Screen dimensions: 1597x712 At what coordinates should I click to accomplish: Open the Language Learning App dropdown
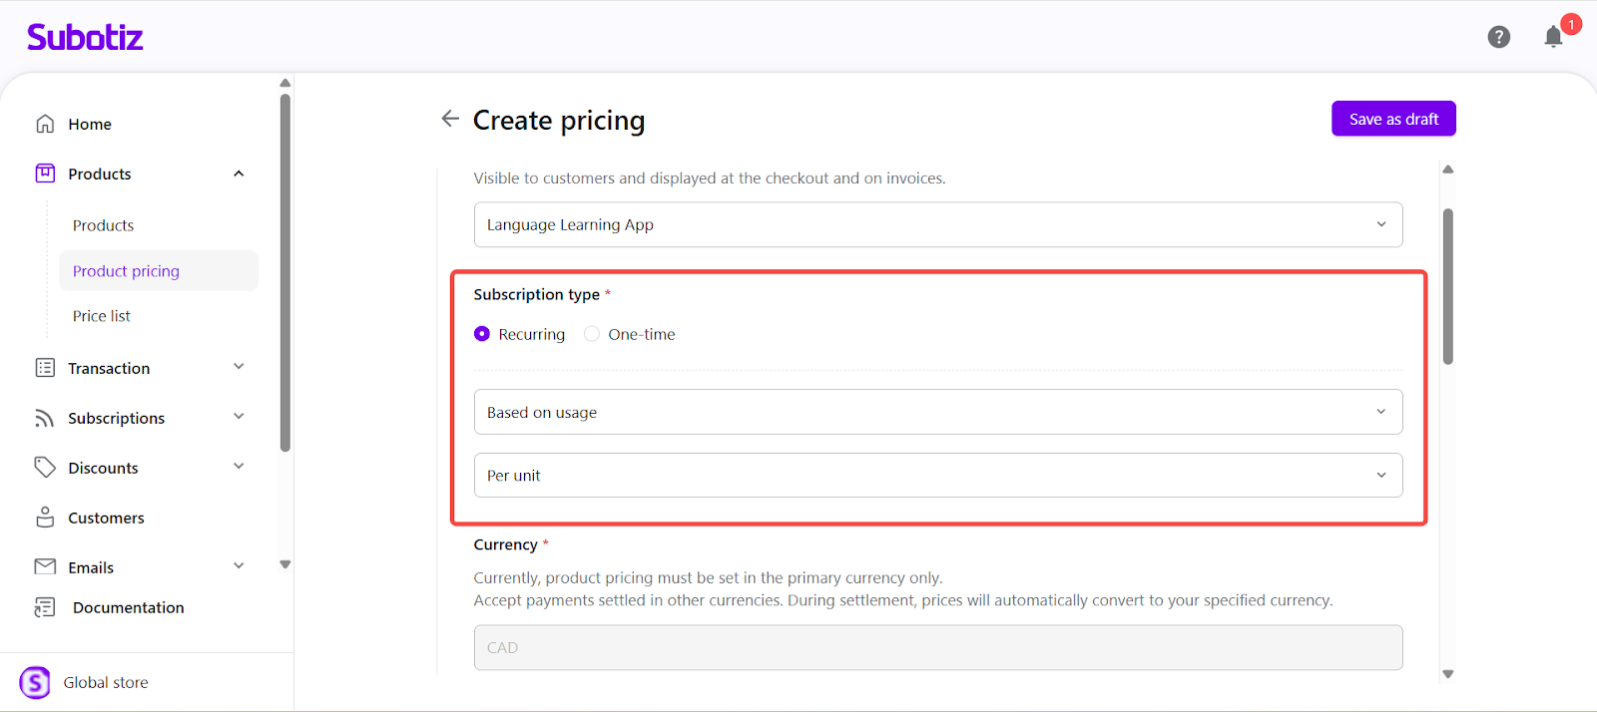pos(937,224)
